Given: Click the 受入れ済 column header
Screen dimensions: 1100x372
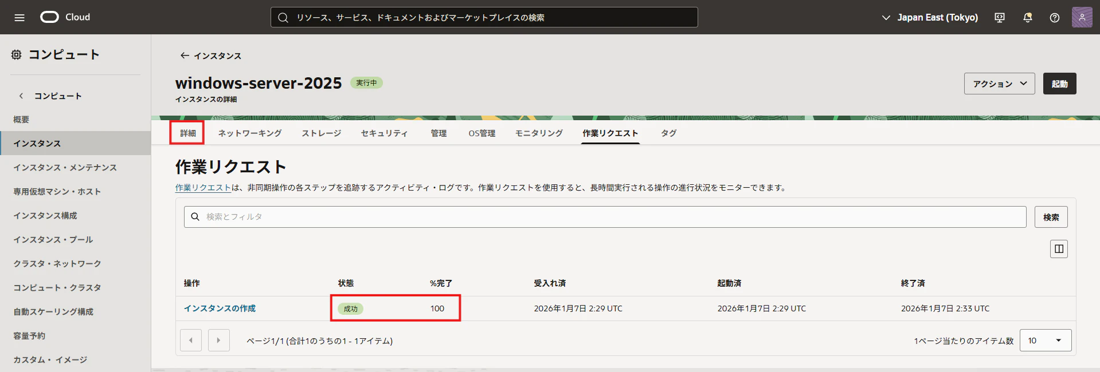Looking at the screenshot, I should tap(550, 283).
